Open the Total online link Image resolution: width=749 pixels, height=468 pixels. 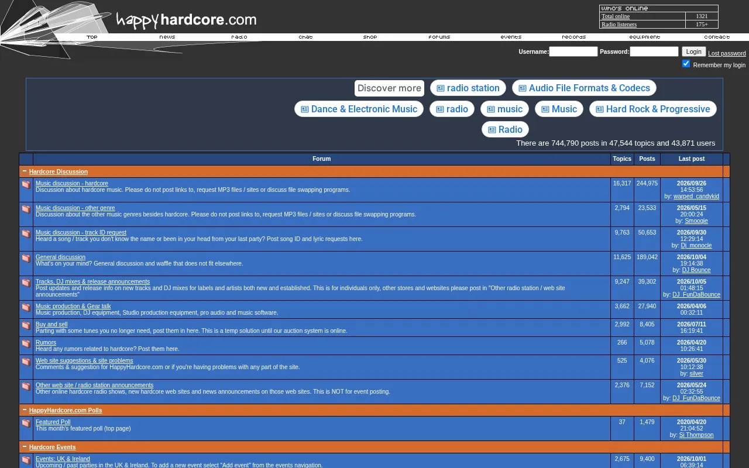[616, 16]
